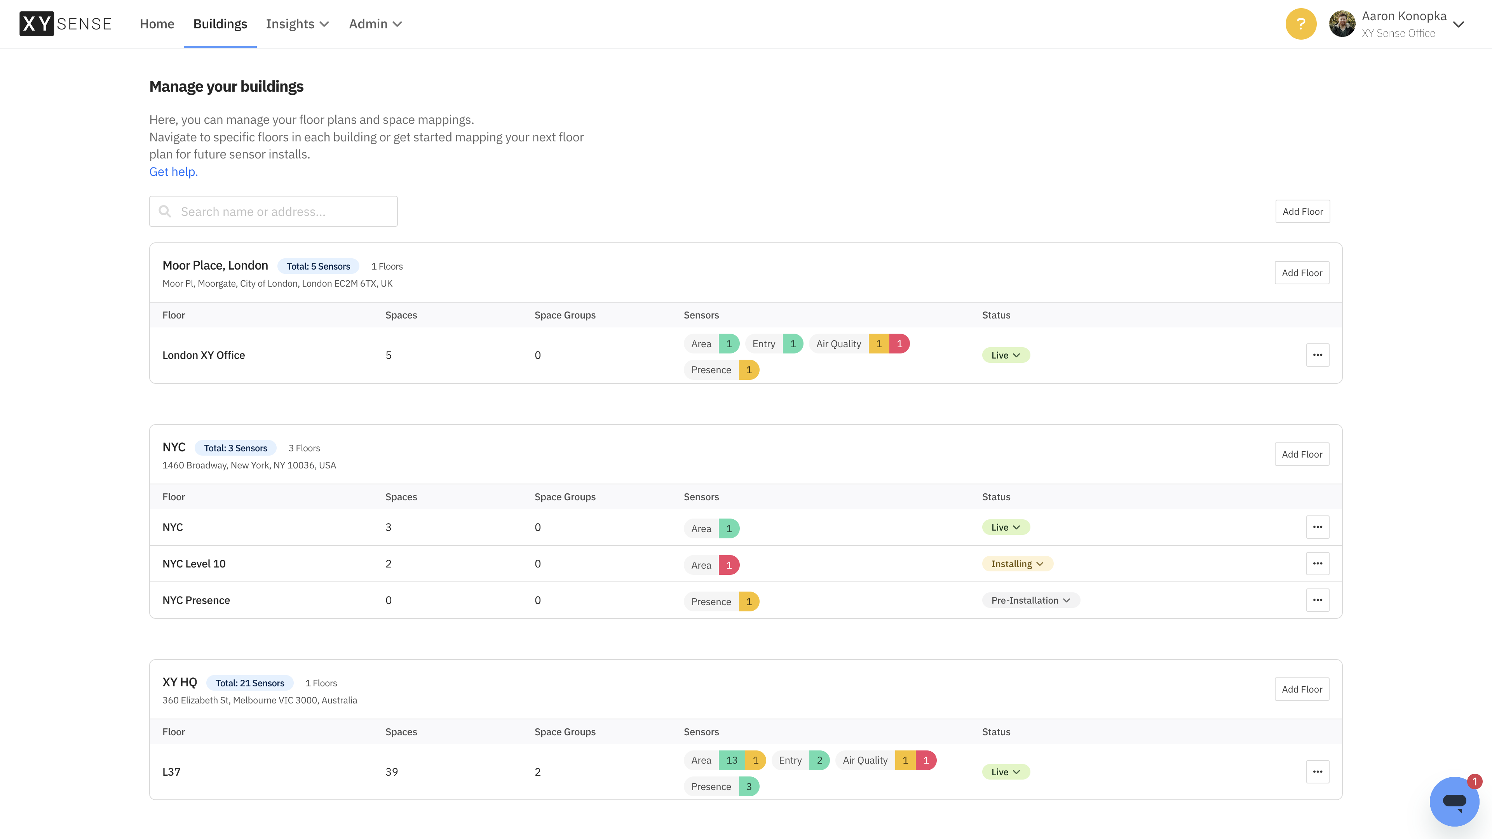
Task: Click the Get help link
Action: [174, 171]
